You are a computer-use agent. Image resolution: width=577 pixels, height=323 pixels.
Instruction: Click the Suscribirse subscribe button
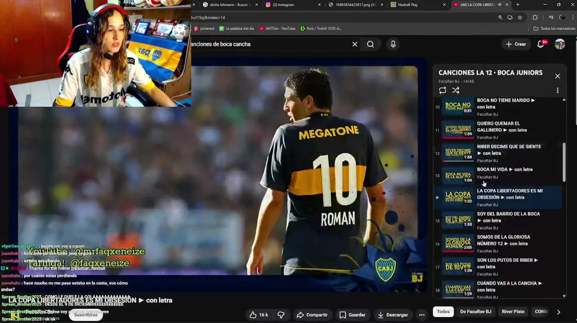point(85,315)
